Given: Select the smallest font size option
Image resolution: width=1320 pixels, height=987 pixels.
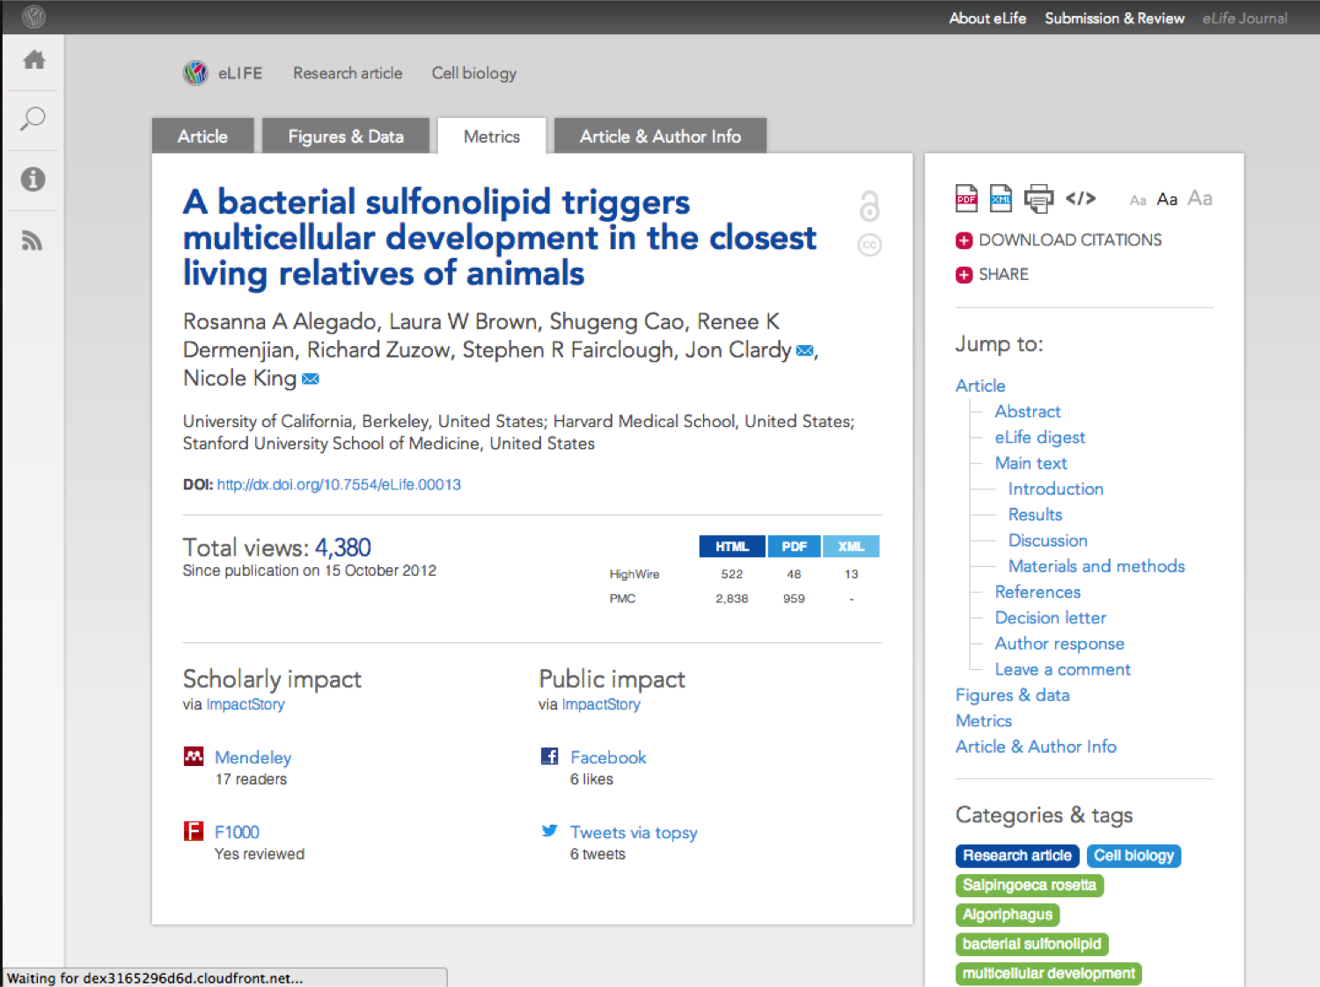Looking at the screenshot, I should [x=1138, y=201].
